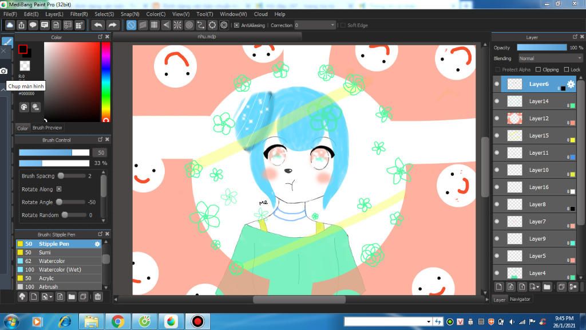Open add-layer type dropdown arrow
Viewport: 586px width, 330px height.
[x=537, y=288]
